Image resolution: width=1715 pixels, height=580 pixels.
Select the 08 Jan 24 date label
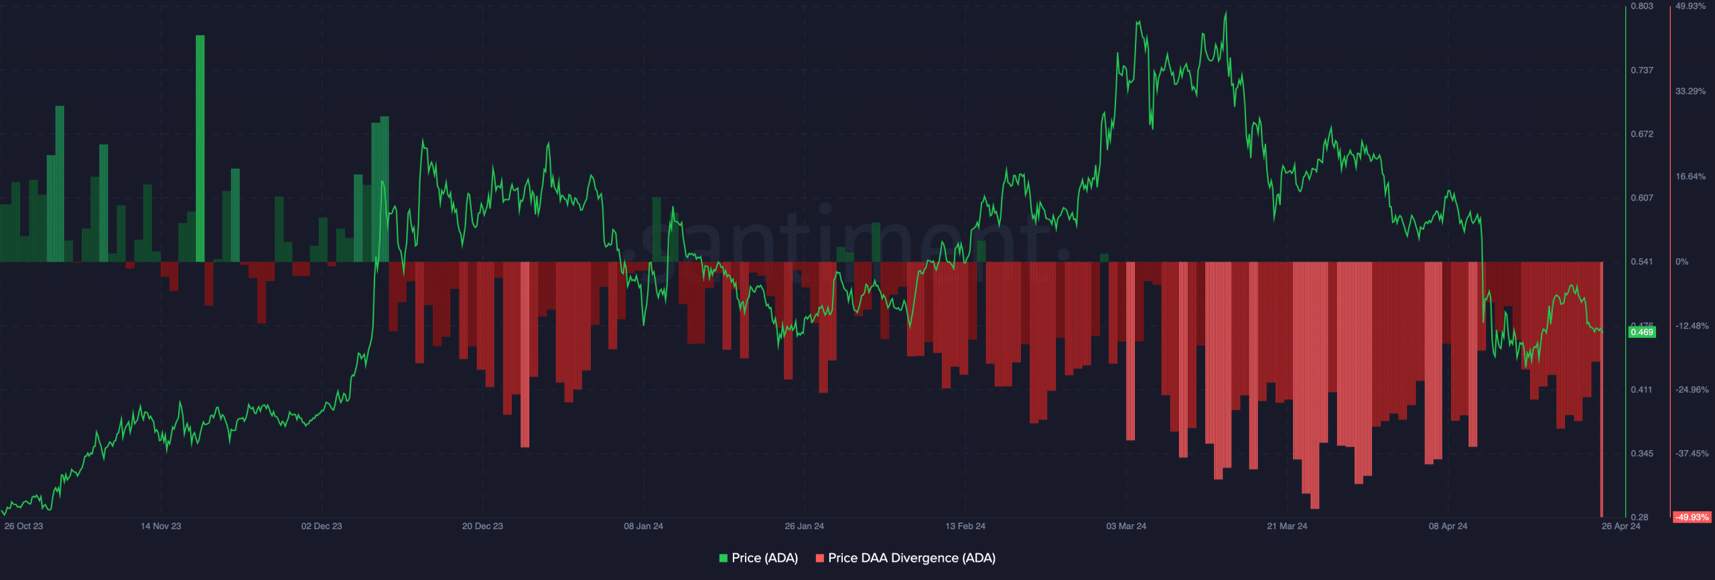click(643, 526)
